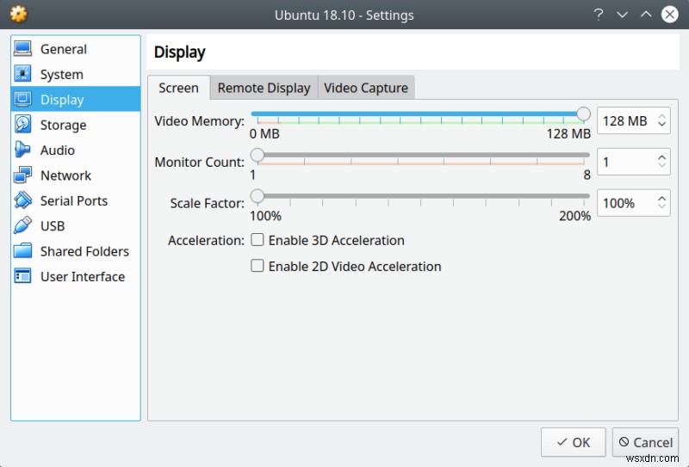Enable 2D Video Acceleration checkbox
Image resolution: width=689 pixels, height=467 pixels.
coord(257,266)
